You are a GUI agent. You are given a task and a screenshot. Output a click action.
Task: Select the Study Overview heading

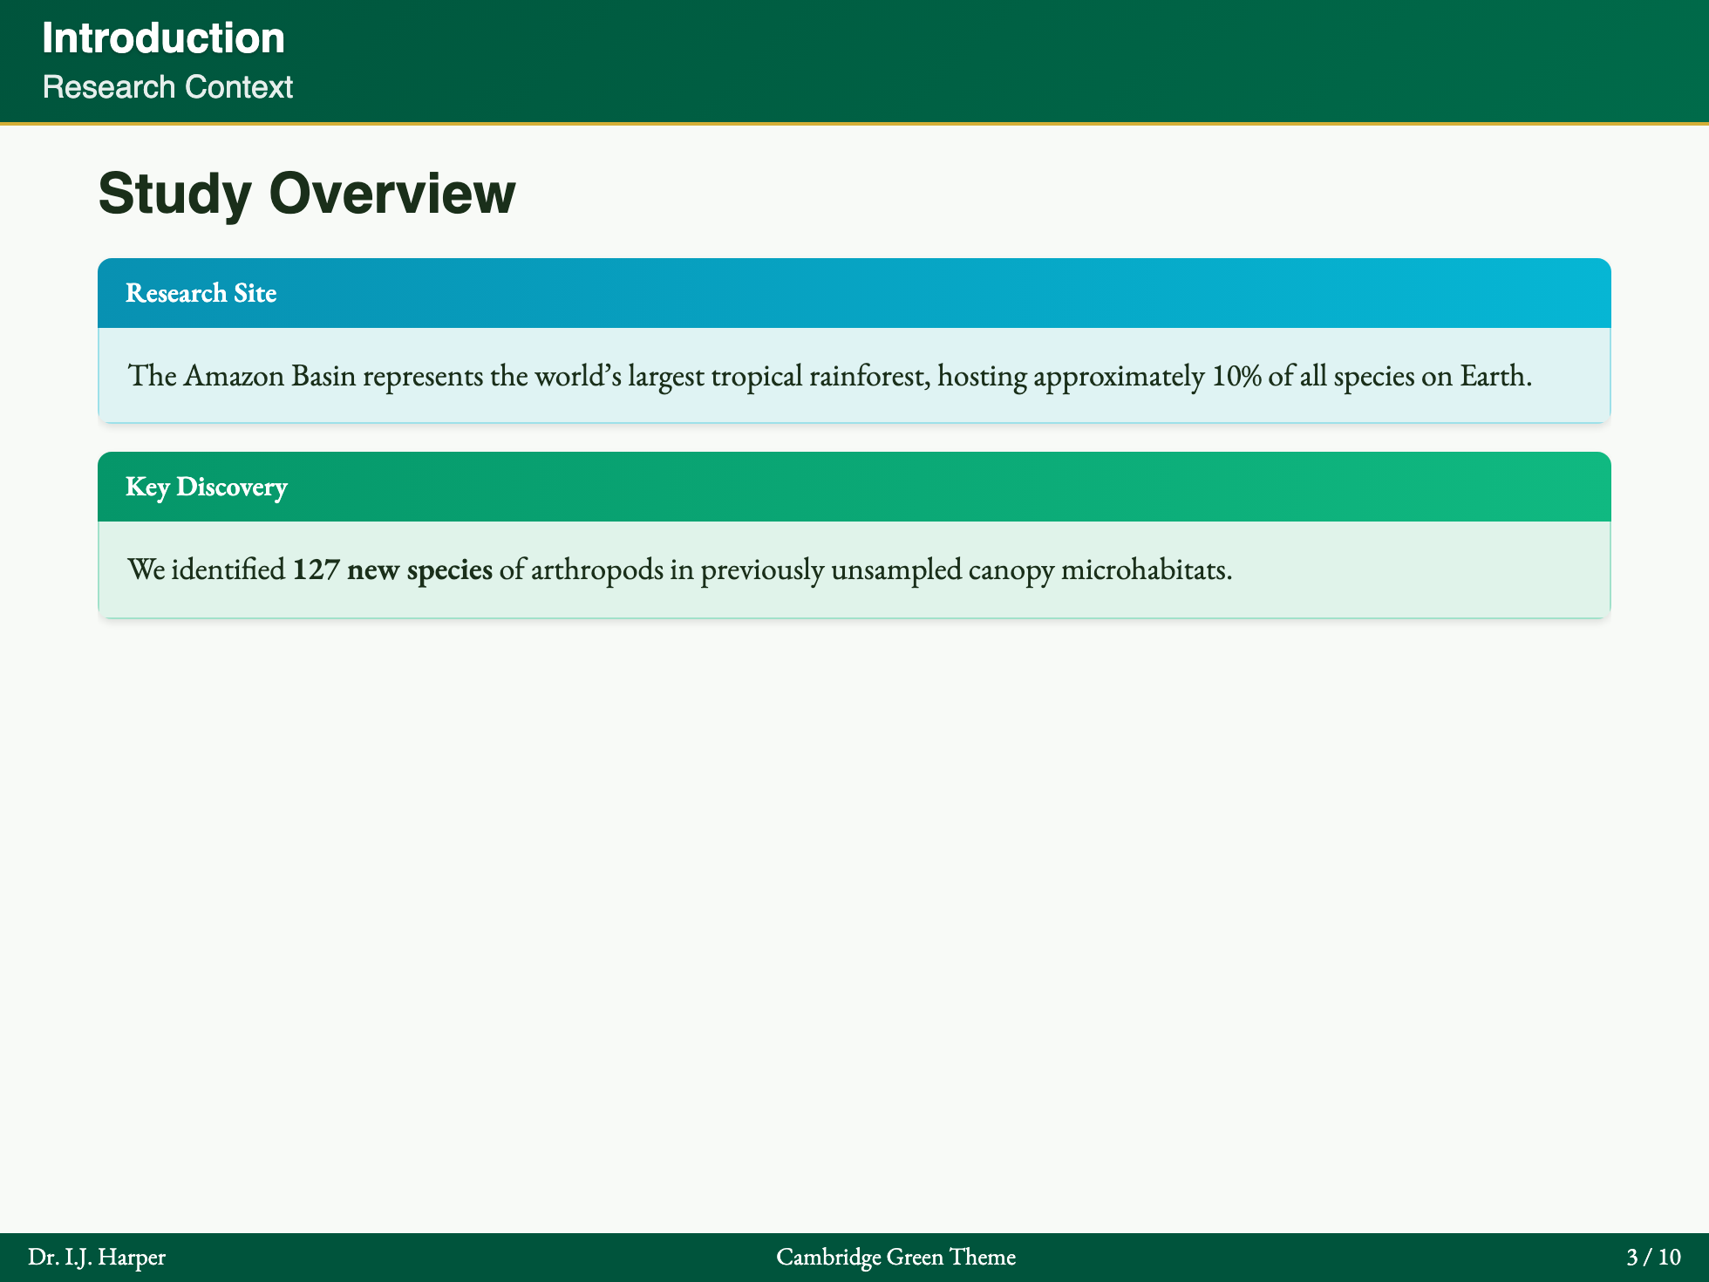pyautogui.click(x=306, y=194)
